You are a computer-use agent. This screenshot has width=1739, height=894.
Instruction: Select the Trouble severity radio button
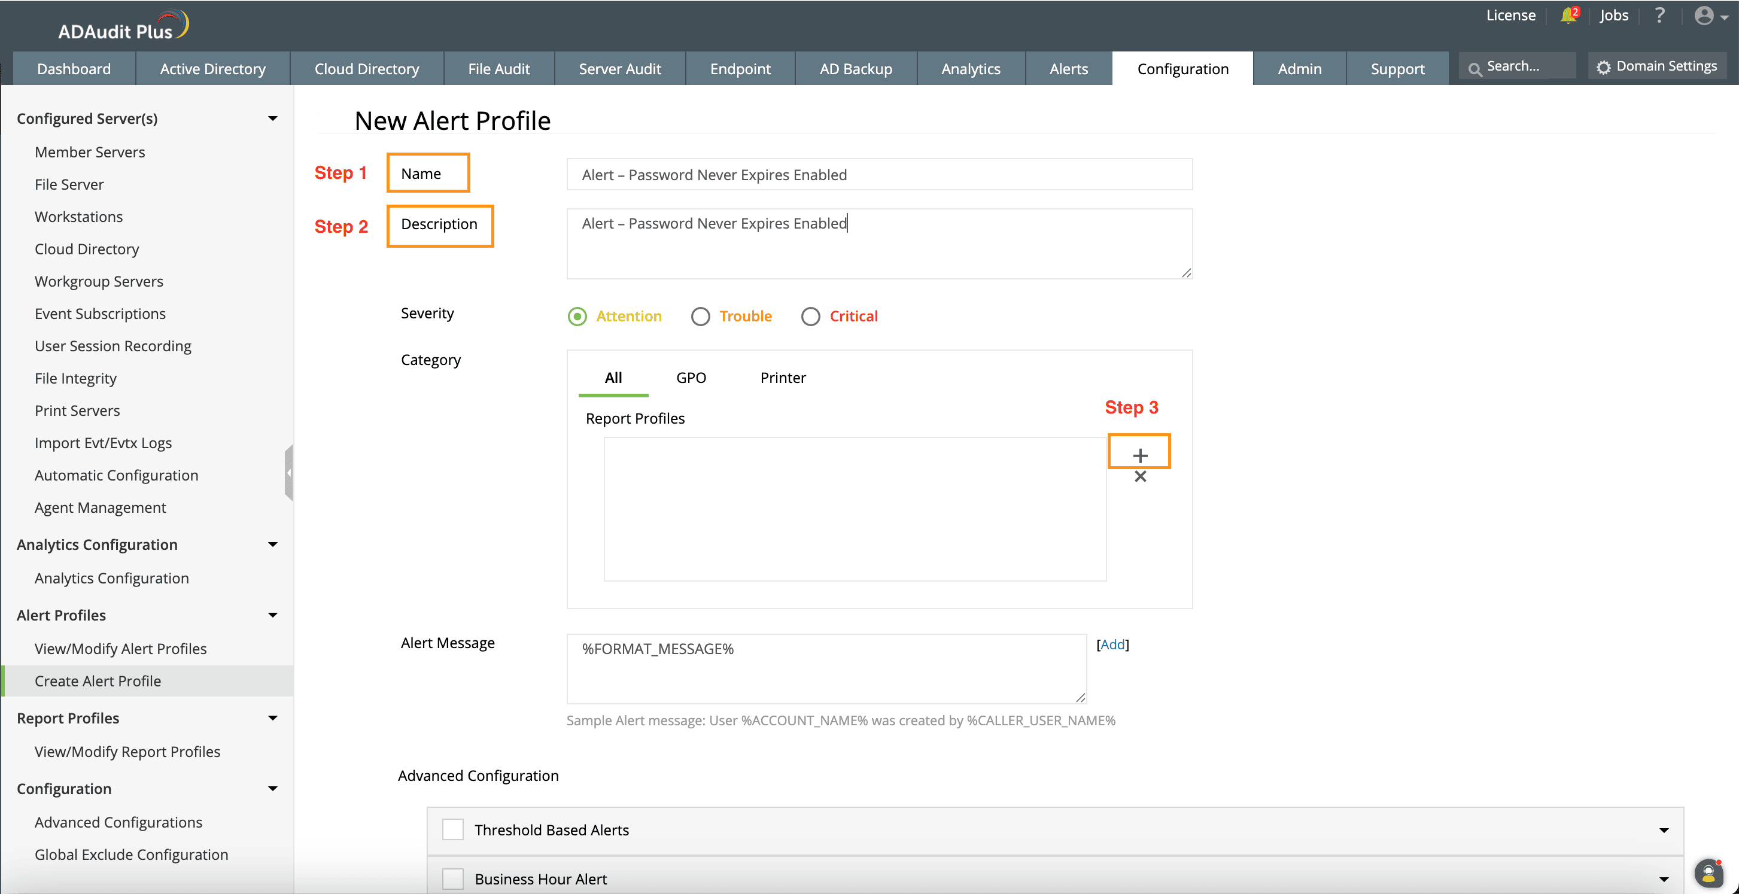pyautogui.click(x=701, y=316)
